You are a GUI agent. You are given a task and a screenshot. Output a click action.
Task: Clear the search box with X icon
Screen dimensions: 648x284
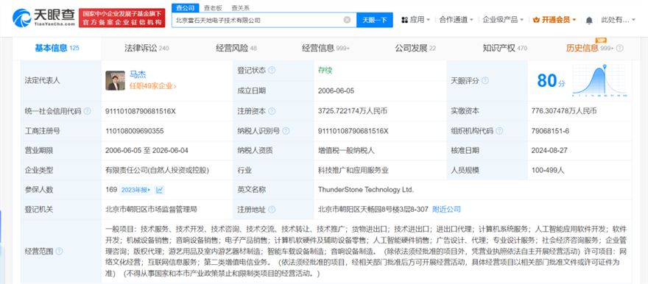pos(347,19)
